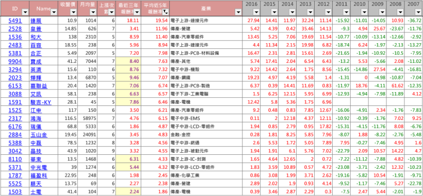Viewport: 423px width, 196px height.
Task: Select the -36.72 cell in 2007 column
Action: click(414, 21)
